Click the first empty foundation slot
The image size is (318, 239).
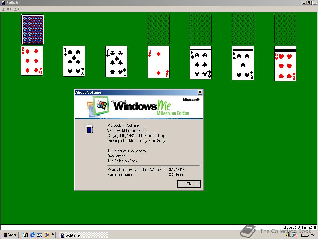tap(158, 29)
